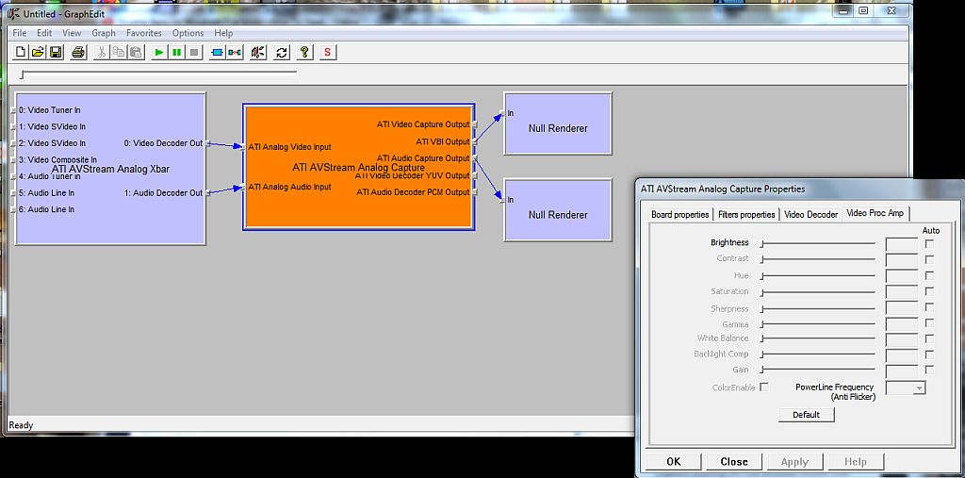This screenshot has height=478, width=965.
Task: Toggle the Hue Auto checkbox
Action: [x=929, y=275]
